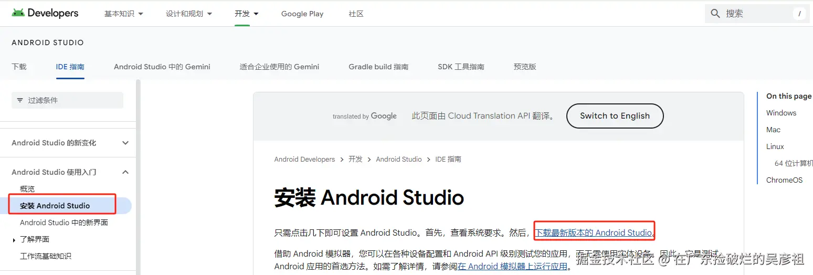Open 适合企业使用的 Gemini tab
The image size is (813, 275).
click(279, 67)
